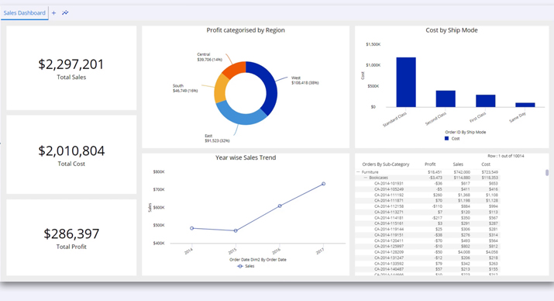Select order row CA-2014-131247

(428, 258)
